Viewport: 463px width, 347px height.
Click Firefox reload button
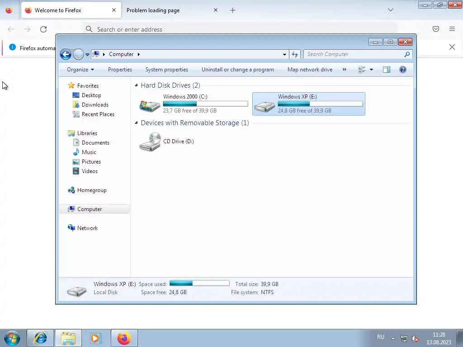click(43, 29)
